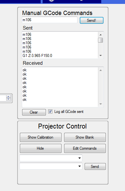Viewport: 125px width, 191px height.
Task: Click the Sent list scrollbar thumb
Action: (101, 40)
